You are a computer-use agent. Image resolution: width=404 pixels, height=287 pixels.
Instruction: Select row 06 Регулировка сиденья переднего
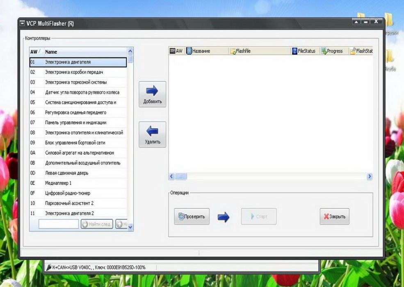tap(78, 112)
